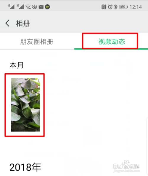Tap the battery level indicator

click(x=124, y=7)
